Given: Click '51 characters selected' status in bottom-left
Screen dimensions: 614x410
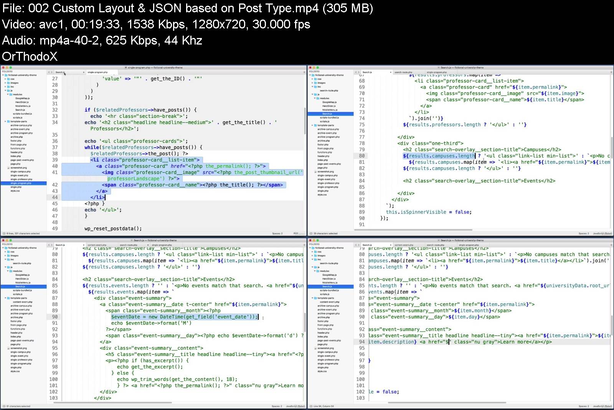Looking at the screenshot, I should tap(18, 406).
